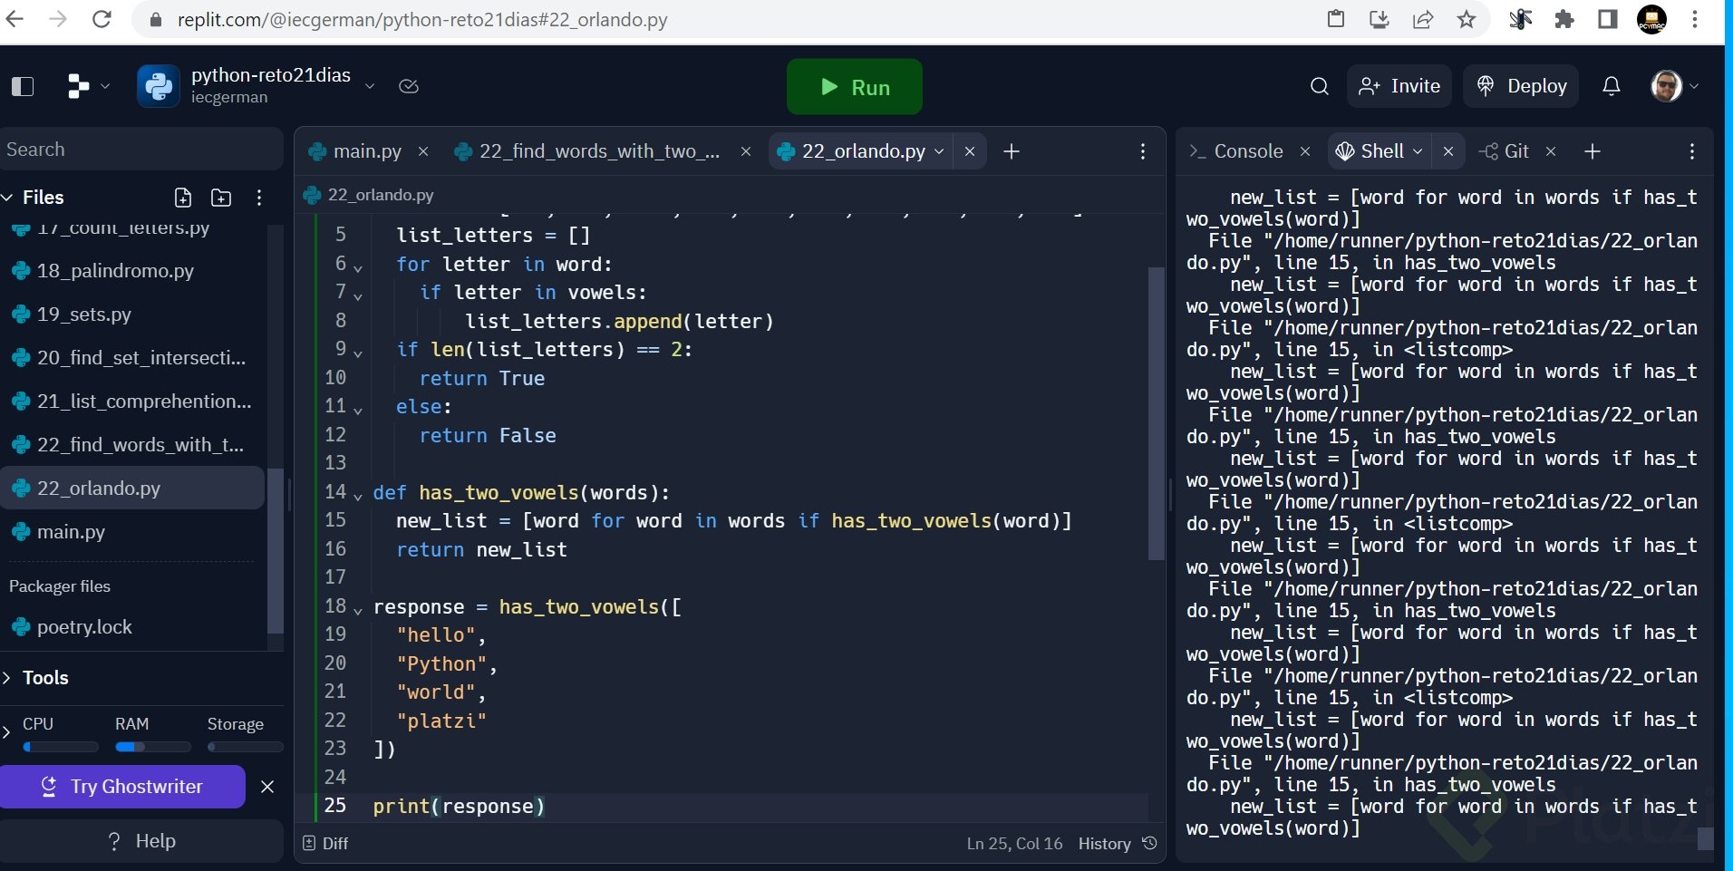Click the Invite button

(1399, 86)
